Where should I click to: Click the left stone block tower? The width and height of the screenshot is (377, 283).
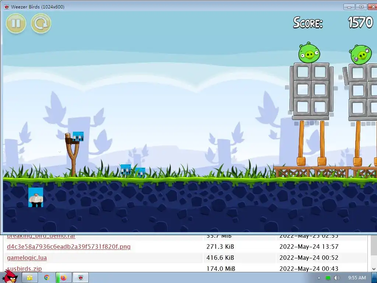tap(311, 91)
